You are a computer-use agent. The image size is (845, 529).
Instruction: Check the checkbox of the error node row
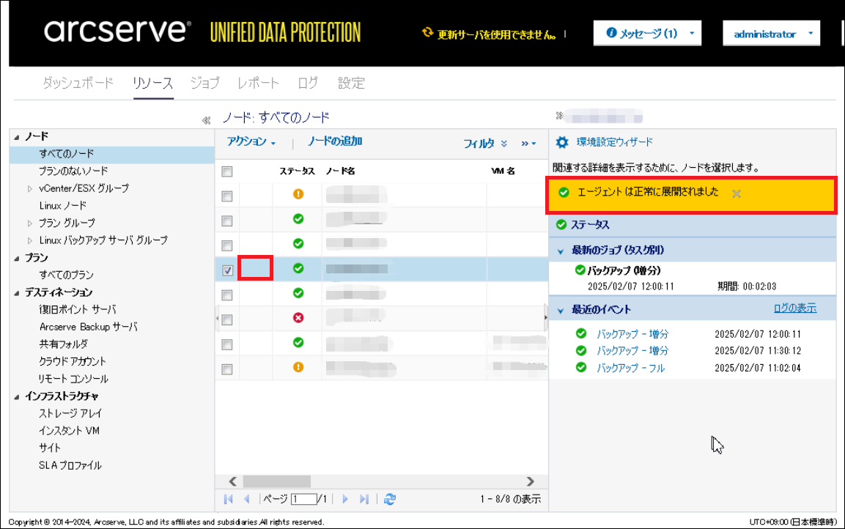pos(227,320)
